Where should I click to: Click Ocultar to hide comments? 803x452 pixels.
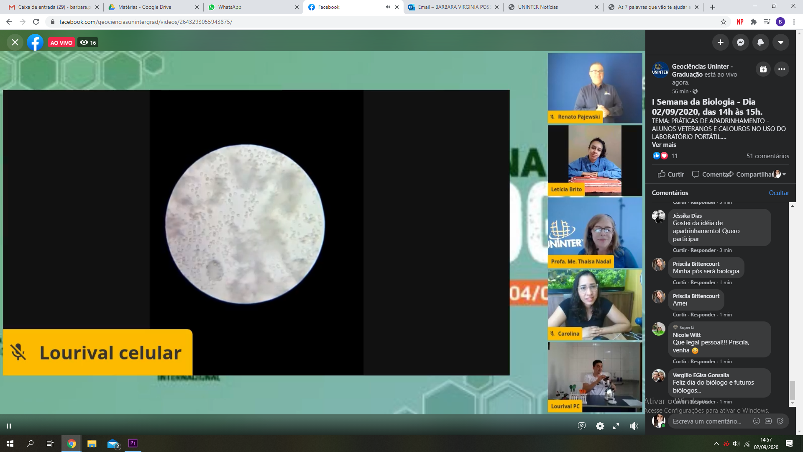pyautogui.click(x=779, y=193)
